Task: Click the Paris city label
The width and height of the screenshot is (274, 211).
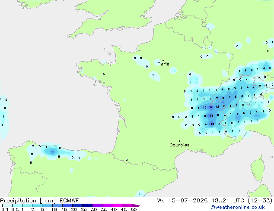Action: pyautogui.click(x=163, y=64)
